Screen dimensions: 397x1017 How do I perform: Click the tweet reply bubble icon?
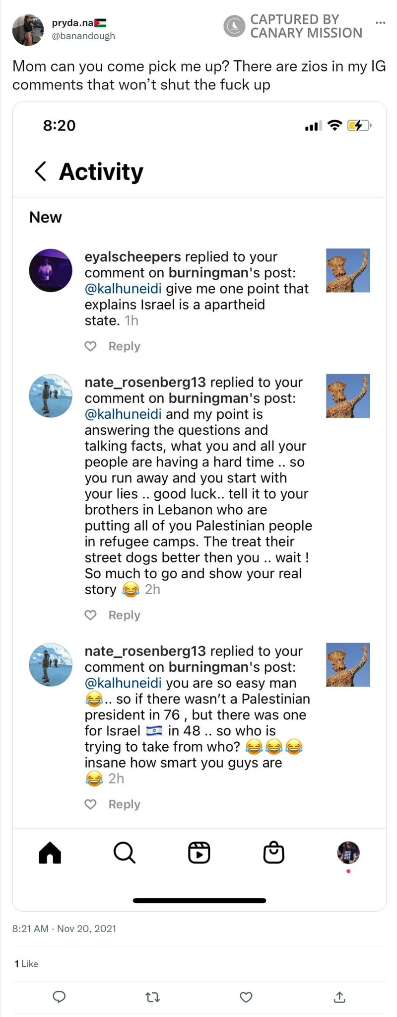click(59, 997)
